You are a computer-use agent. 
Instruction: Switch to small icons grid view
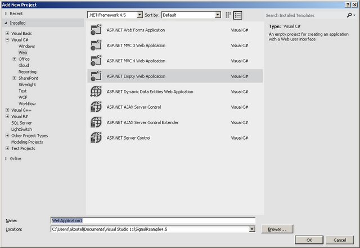coord(228,15)
